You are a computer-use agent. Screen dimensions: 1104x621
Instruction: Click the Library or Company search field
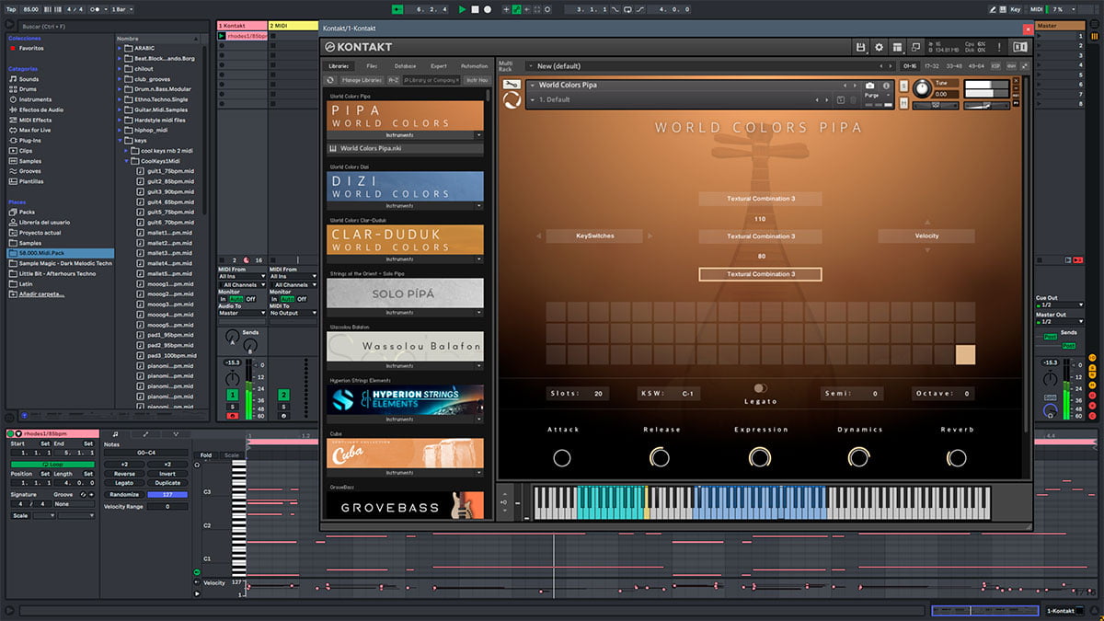pos(431,80)
